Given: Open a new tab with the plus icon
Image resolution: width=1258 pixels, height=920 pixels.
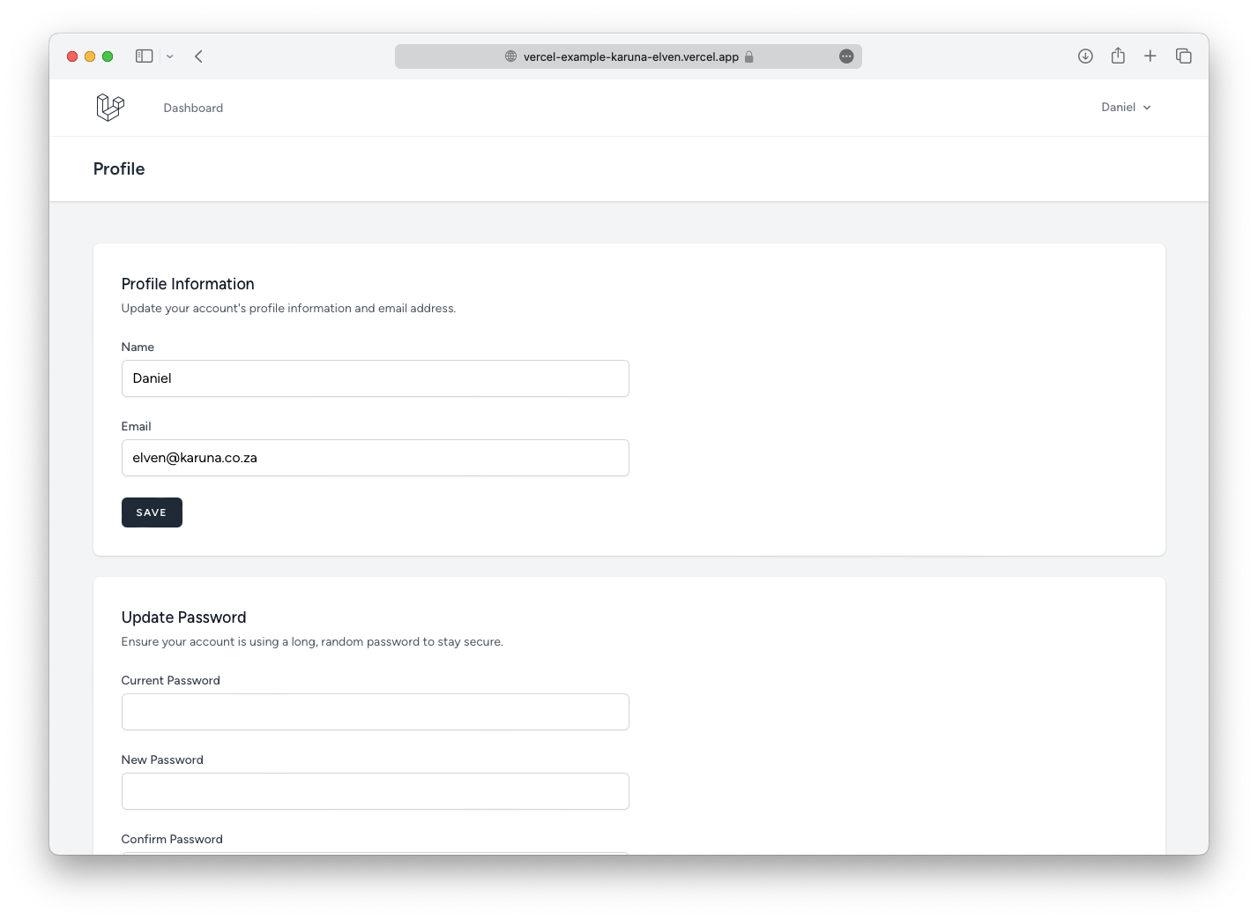Looking at the screenshot, I should click(x=1150, y=56).
